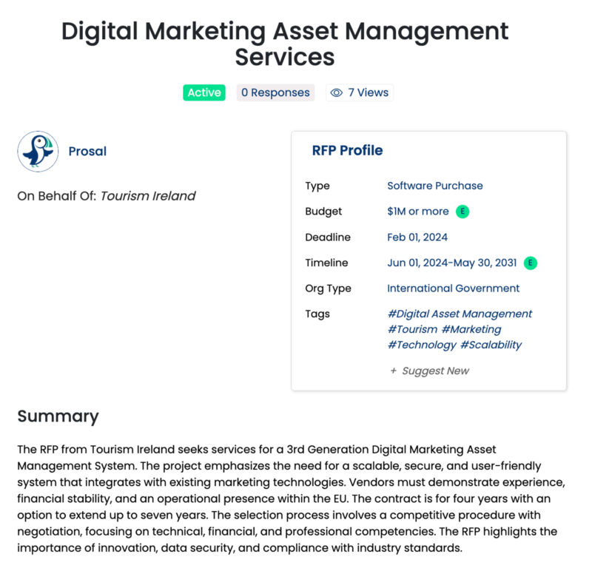Select the #Technology tag
Screen dimensions: 592x568
(422, 345)
